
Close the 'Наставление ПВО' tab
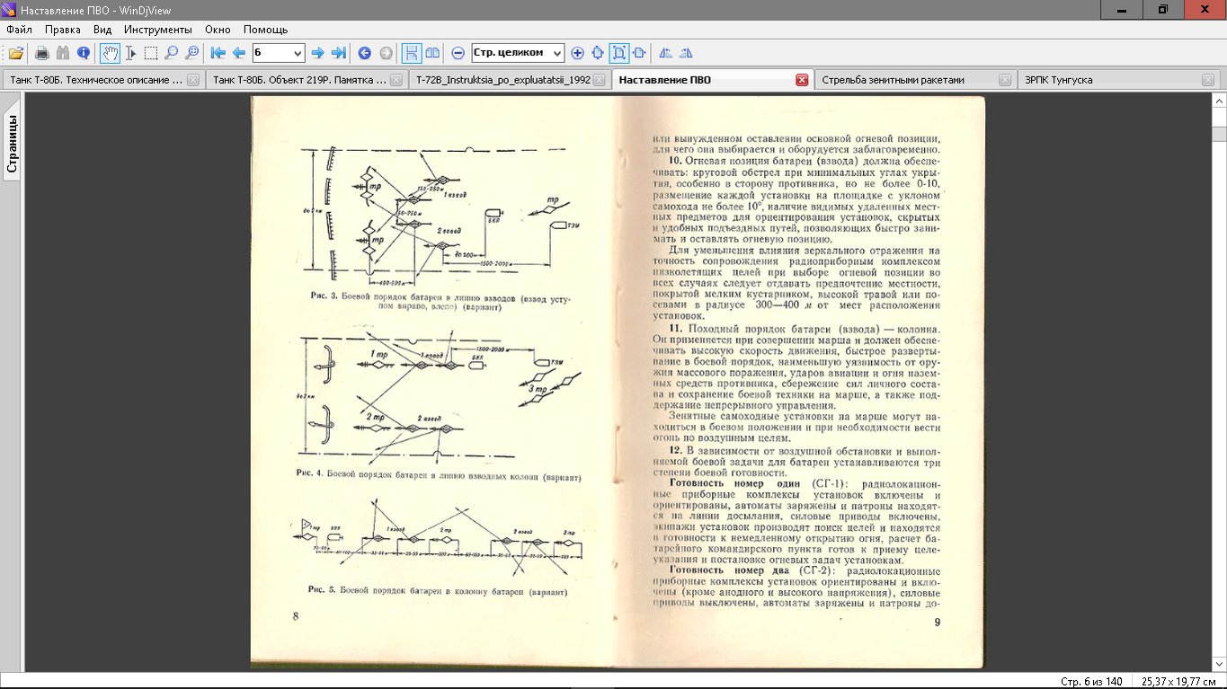(802, 80)
